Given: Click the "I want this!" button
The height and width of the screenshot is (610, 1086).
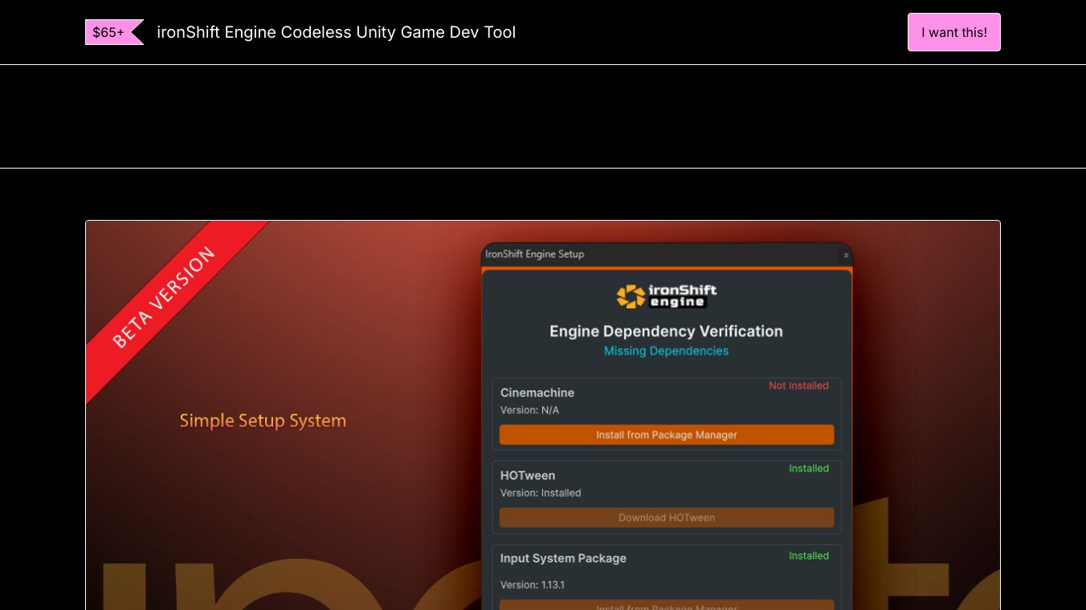Looking at the screenshot, I should (953, 32).
